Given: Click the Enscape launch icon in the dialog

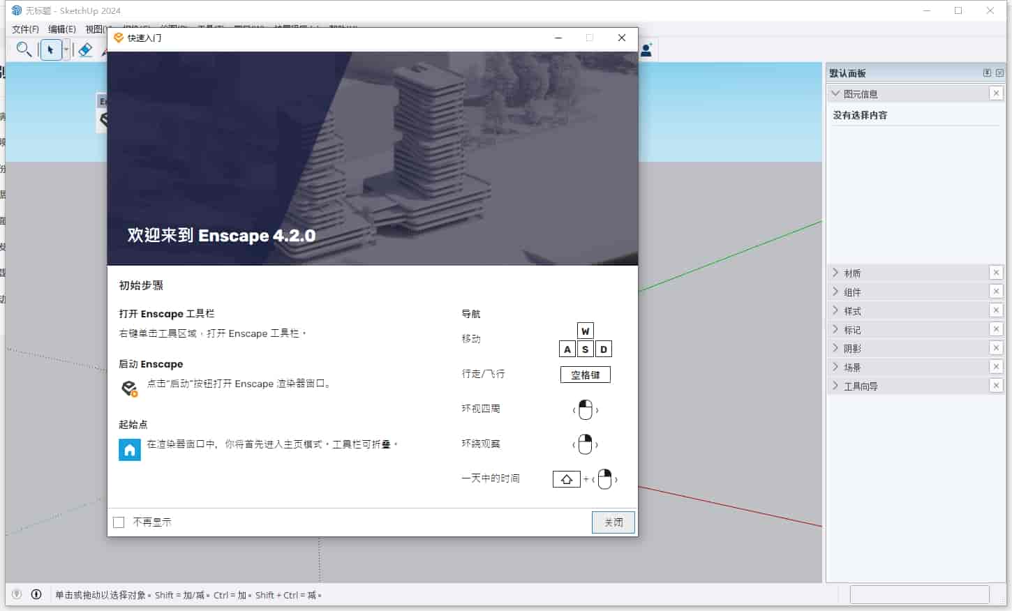Looking at the screenshot, I should (130, 388).
